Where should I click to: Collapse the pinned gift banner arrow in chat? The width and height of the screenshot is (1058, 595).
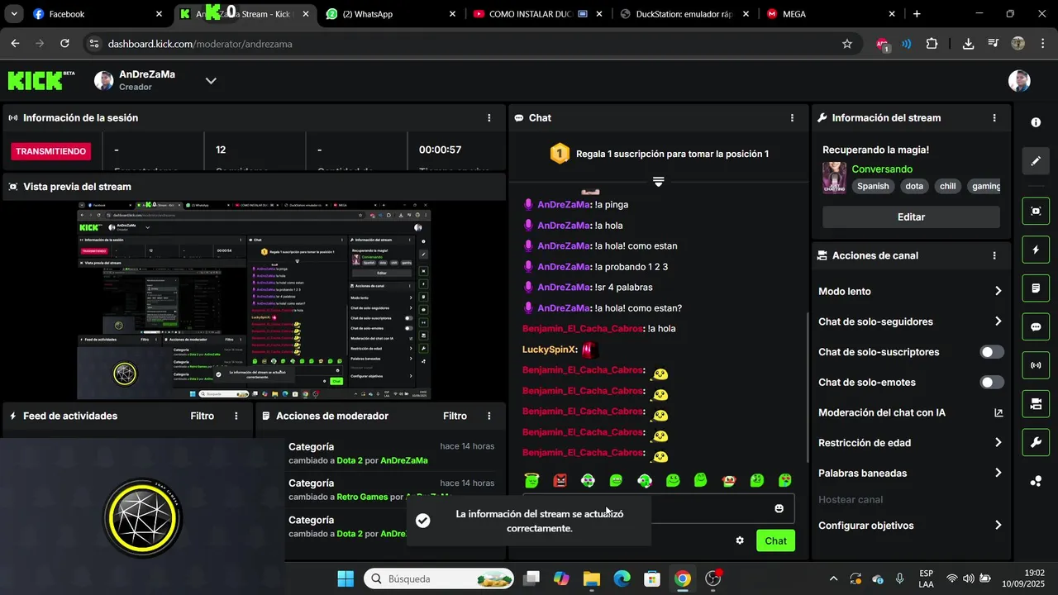[x=658, y=181]
